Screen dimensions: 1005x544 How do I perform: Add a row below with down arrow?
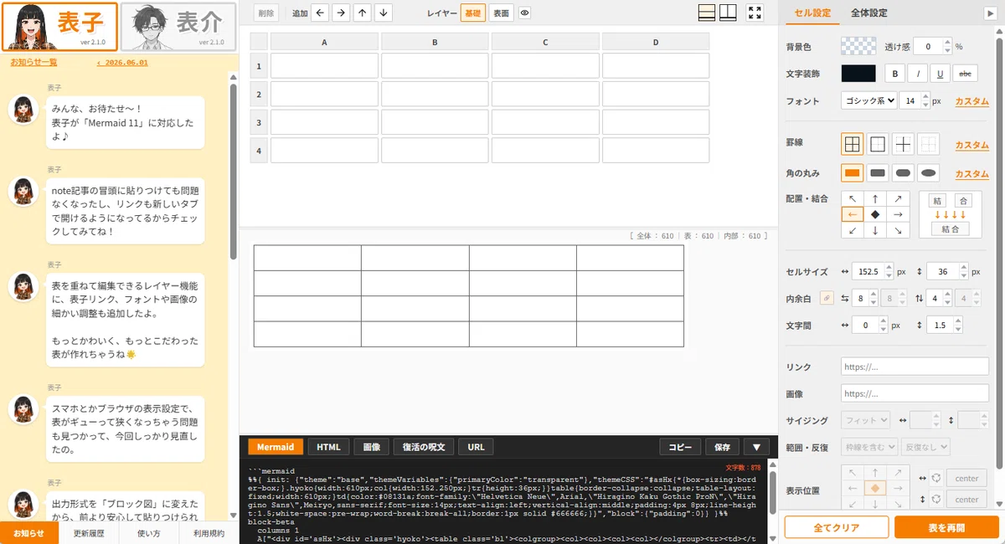click(383, 13)
